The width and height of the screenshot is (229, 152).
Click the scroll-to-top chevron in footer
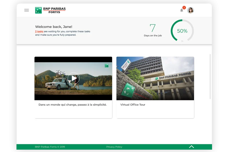(192, 147)
